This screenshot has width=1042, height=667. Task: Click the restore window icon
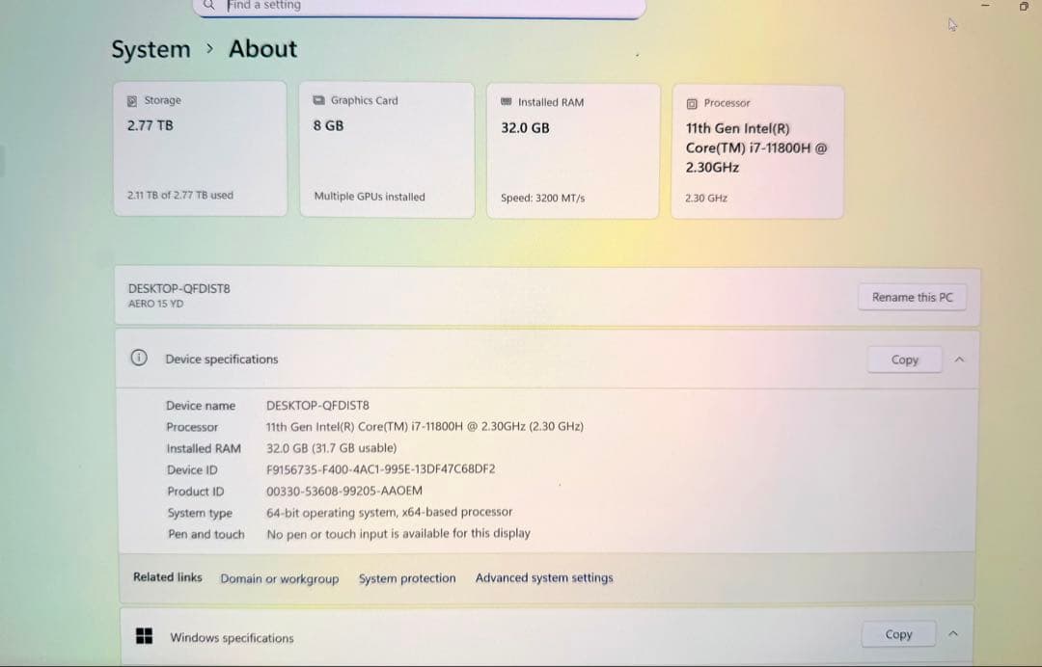[1024, 7]
